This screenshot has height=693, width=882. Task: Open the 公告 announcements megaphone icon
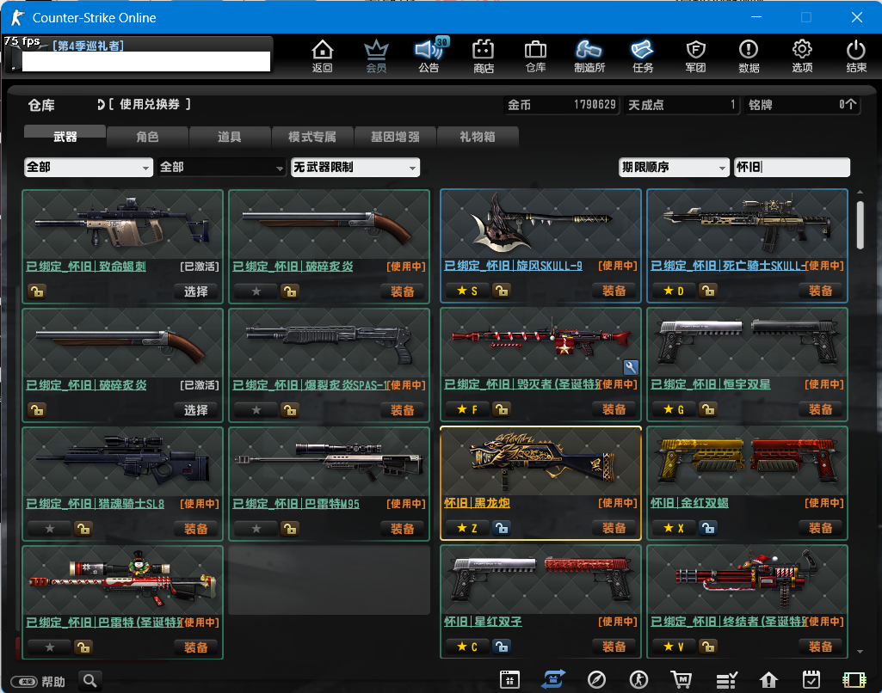tap(429, 56)
